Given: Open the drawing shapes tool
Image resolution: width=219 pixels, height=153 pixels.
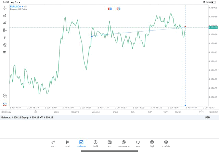Looking at the screenshot, I should click(5, 45).
